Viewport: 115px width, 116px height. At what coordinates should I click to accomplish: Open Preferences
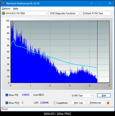click(95, 103)
